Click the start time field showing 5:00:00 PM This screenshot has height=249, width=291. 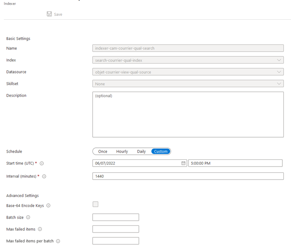coord(235,163)
